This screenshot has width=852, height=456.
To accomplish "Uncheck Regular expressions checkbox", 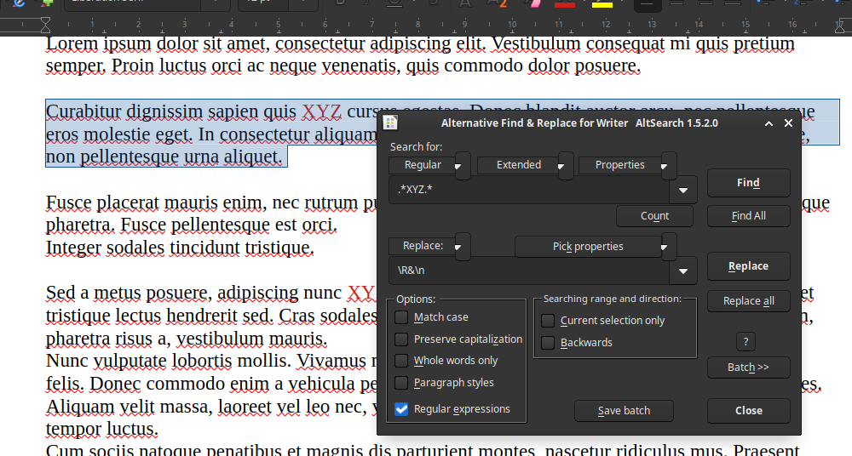I will coord(401,409).
